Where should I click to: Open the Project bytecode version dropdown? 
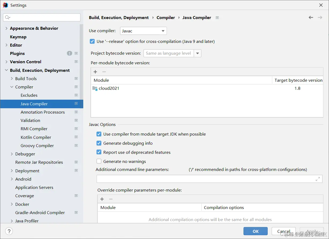(x=198, y=53)
